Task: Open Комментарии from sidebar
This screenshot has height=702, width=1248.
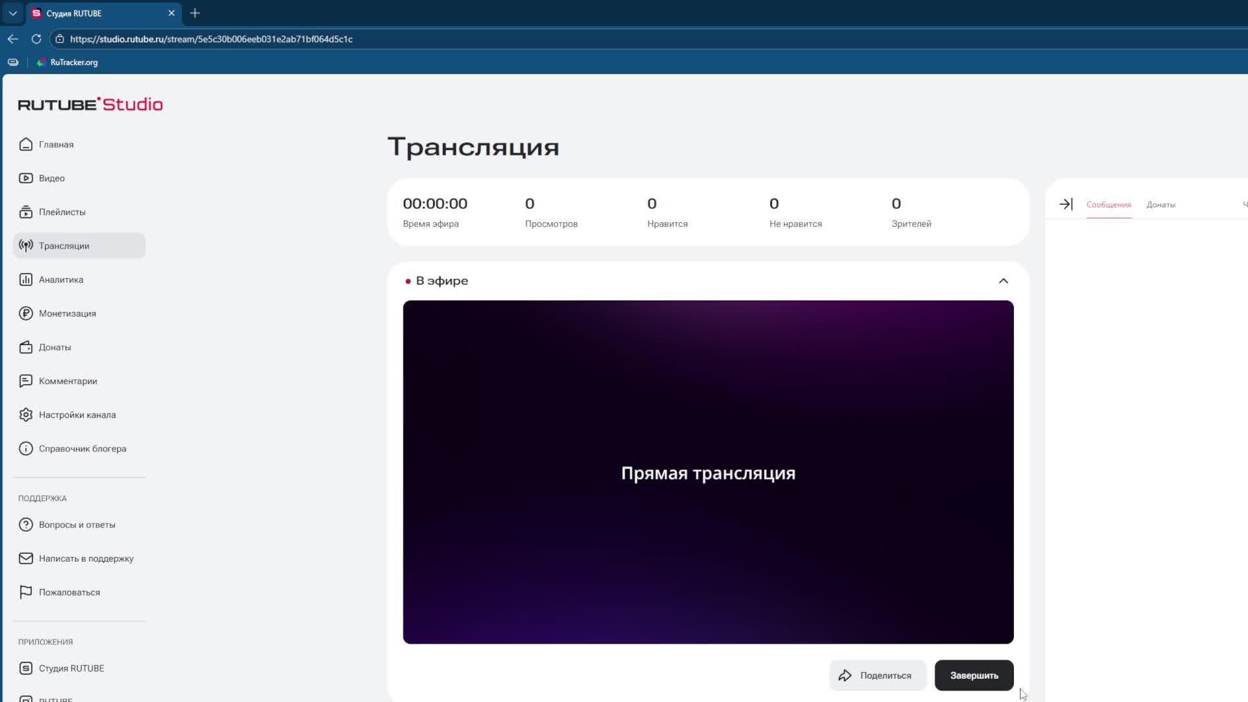Action: (68, 381)
